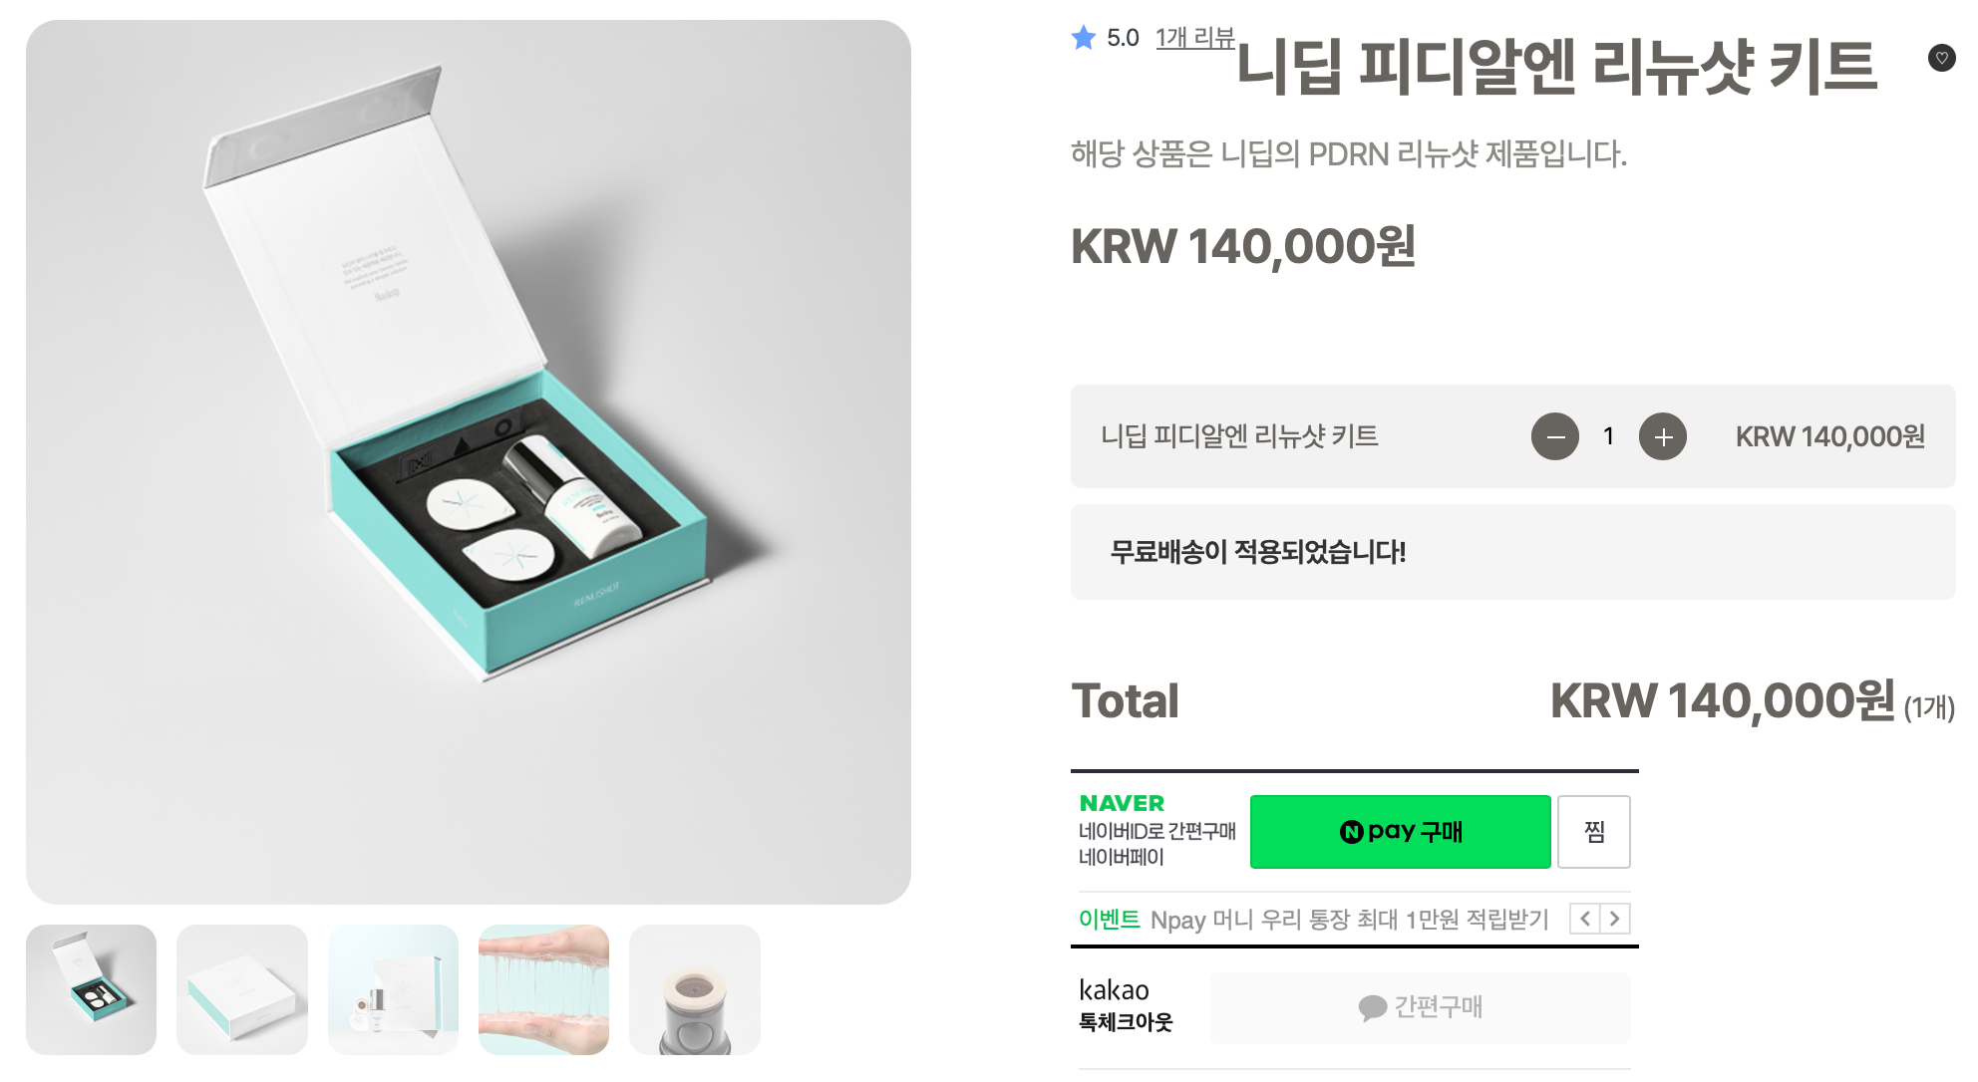Click the main product image

pyautogui.click(x=469, y=462)
